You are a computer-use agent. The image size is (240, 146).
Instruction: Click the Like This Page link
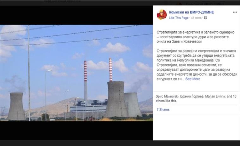pyautogui.click(x=179, y=18)
